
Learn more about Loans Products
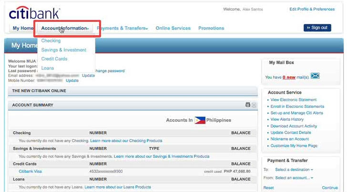coord(118,187)
